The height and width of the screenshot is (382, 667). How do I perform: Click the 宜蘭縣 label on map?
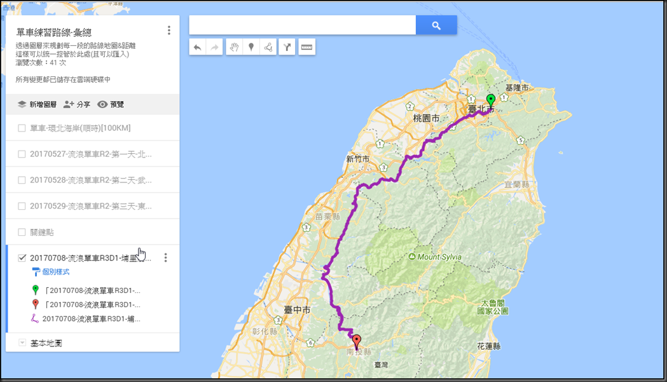tap(517, 184)
